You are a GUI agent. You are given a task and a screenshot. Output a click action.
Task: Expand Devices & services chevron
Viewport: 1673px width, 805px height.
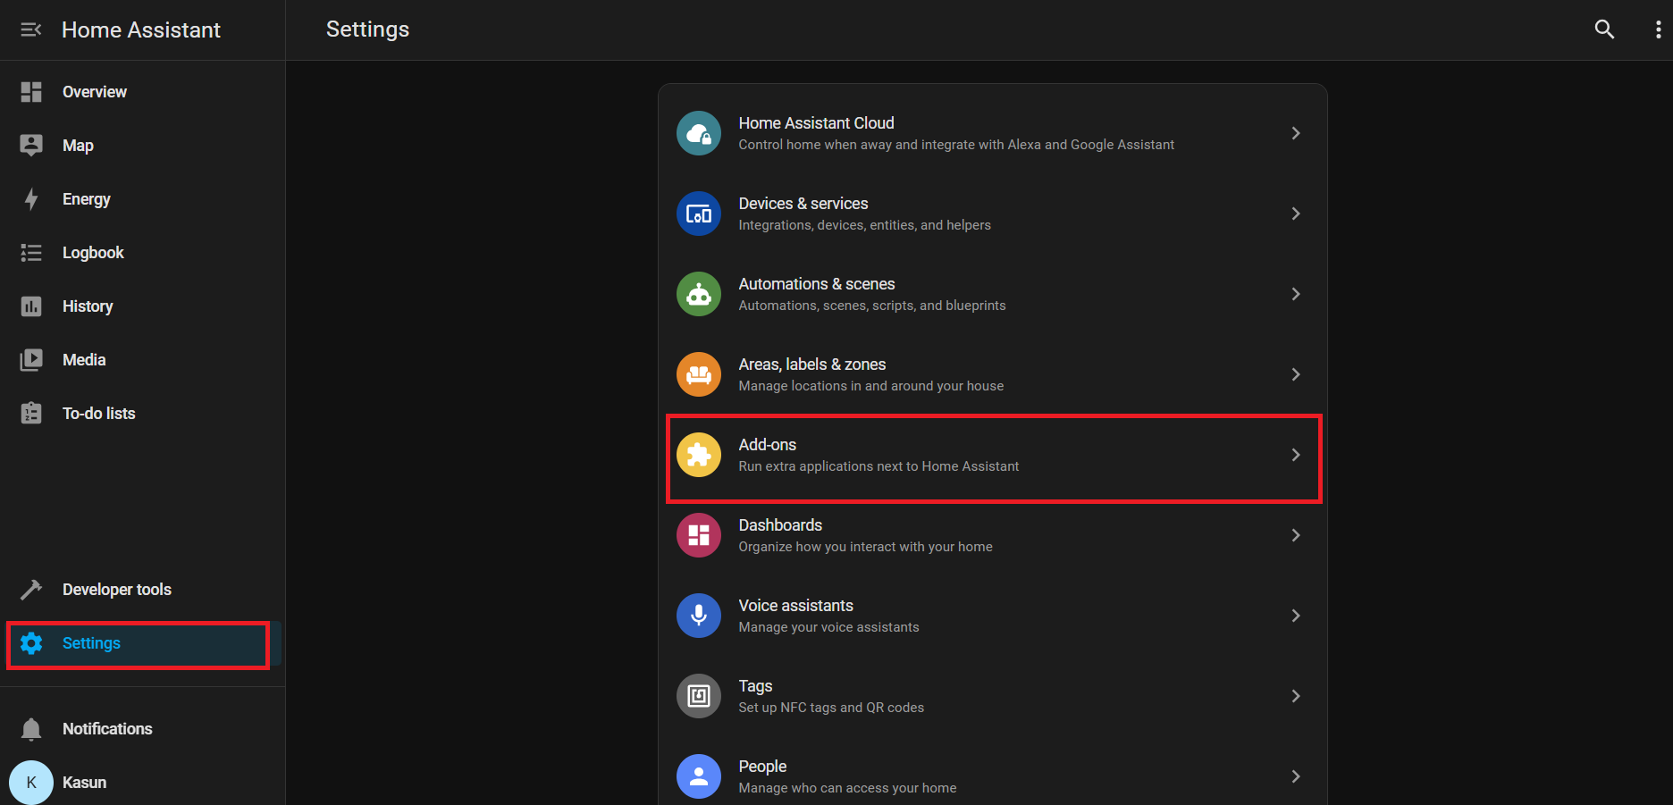pyautogui.click(x=1296, y=214)
